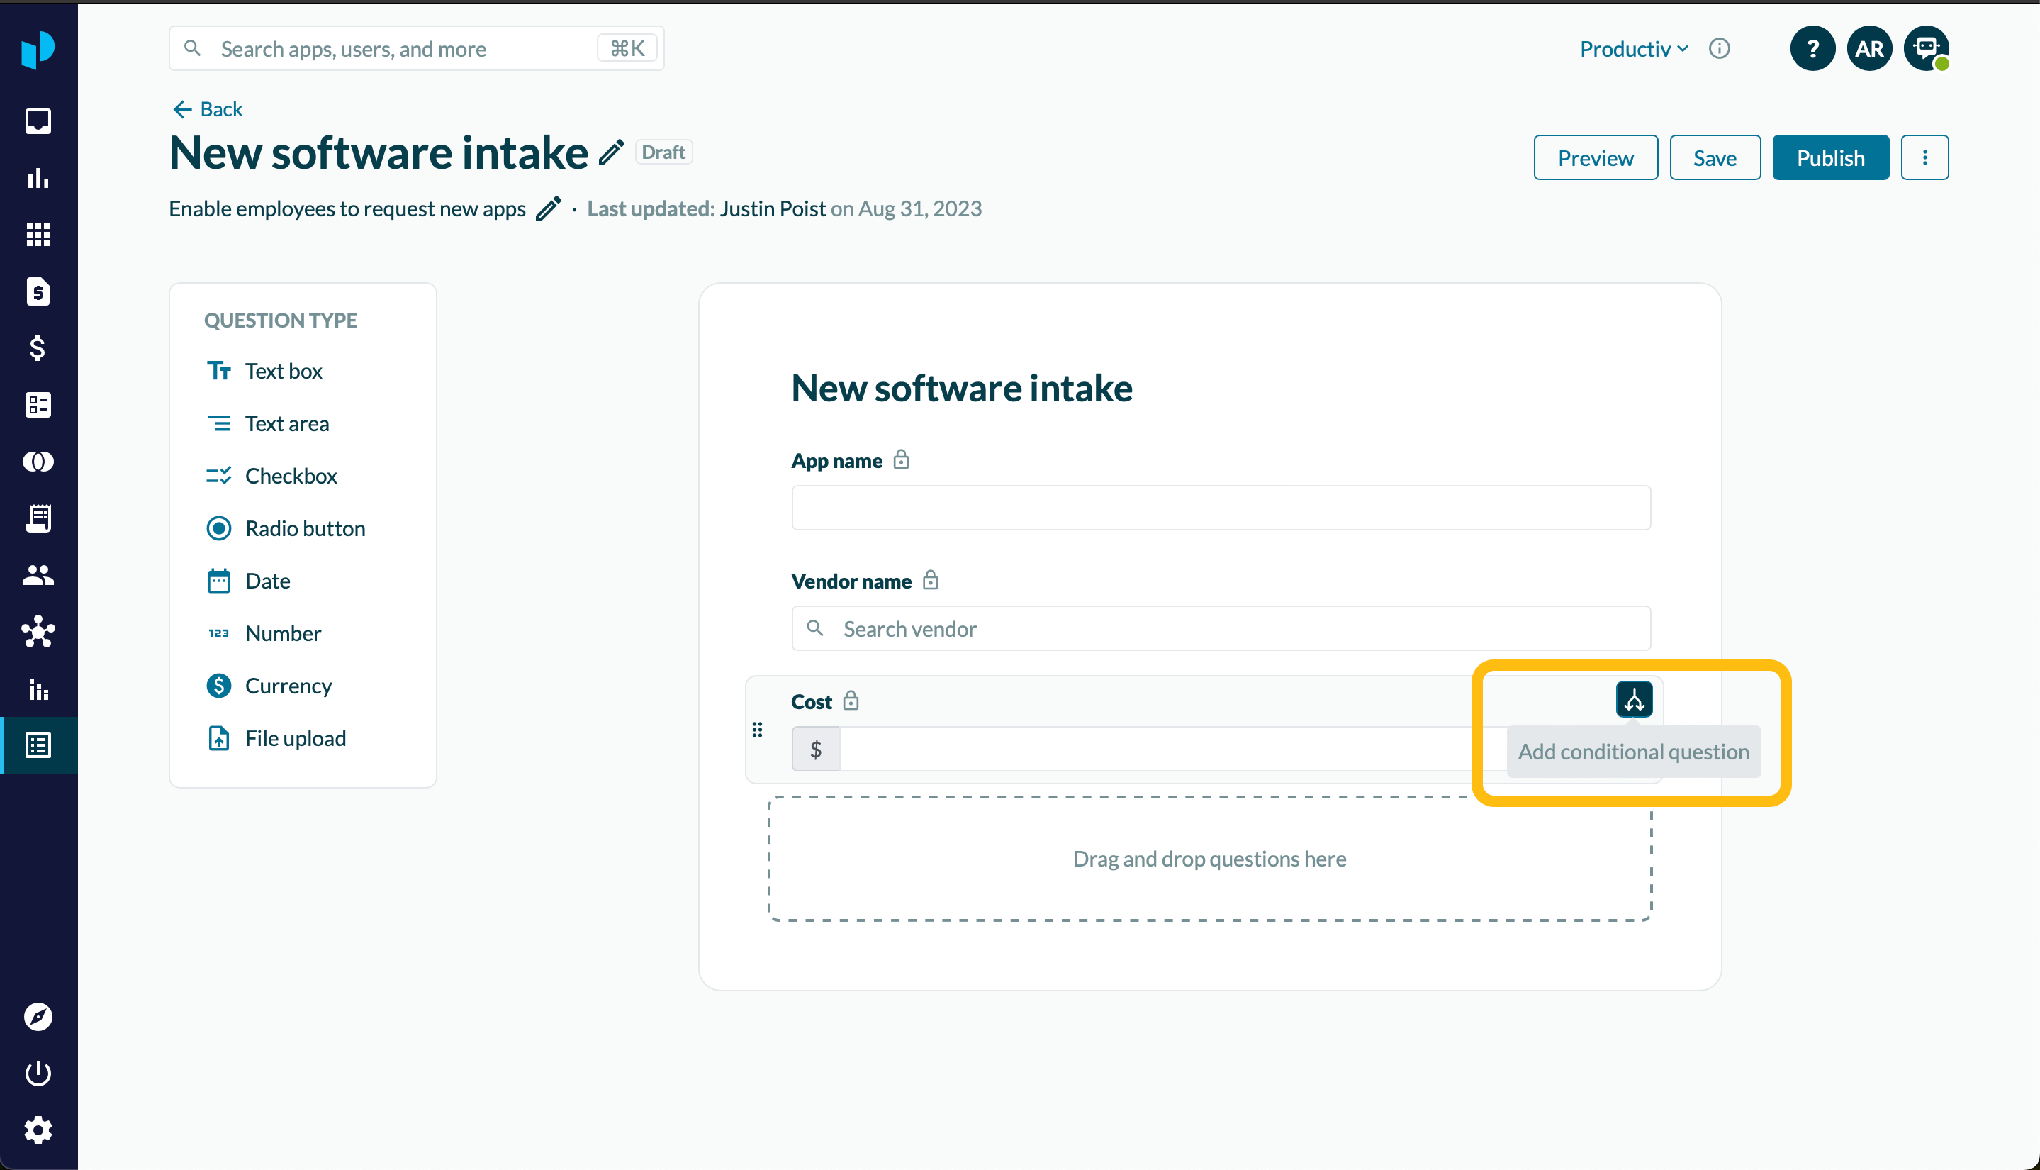Select the Checkbox question type

click(290, 476)
